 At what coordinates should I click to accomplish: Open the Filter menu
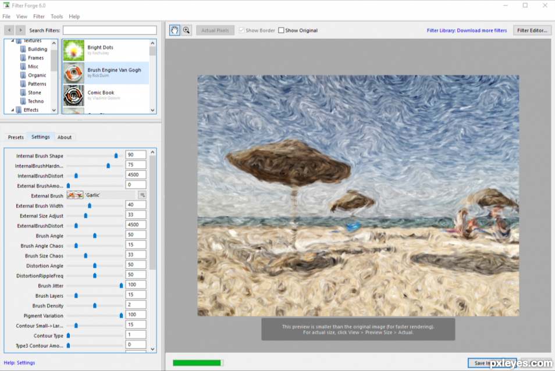pos(39,17)
